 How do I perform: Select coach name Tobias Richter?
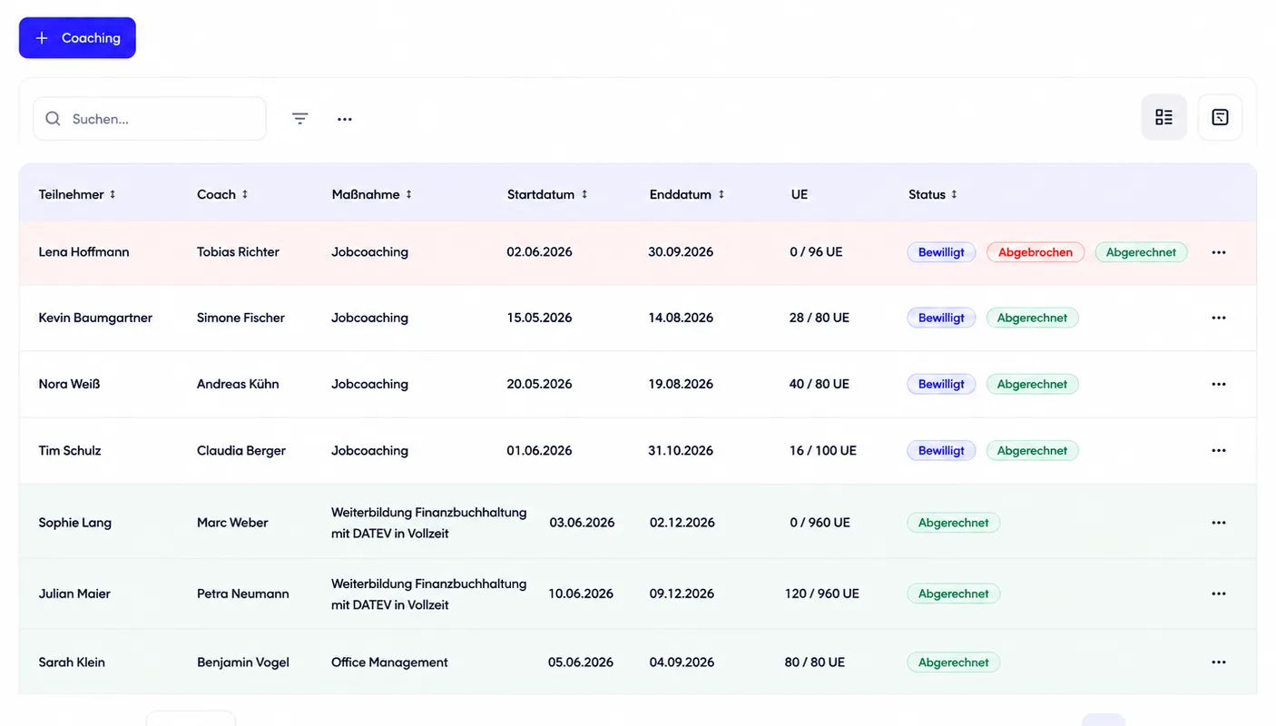[238, 252]
